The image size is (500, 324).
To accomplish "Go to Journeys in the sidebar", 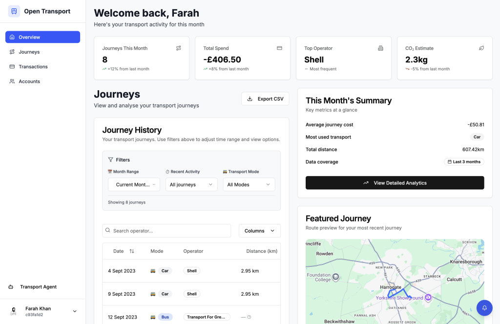I will tap(29, 52).
